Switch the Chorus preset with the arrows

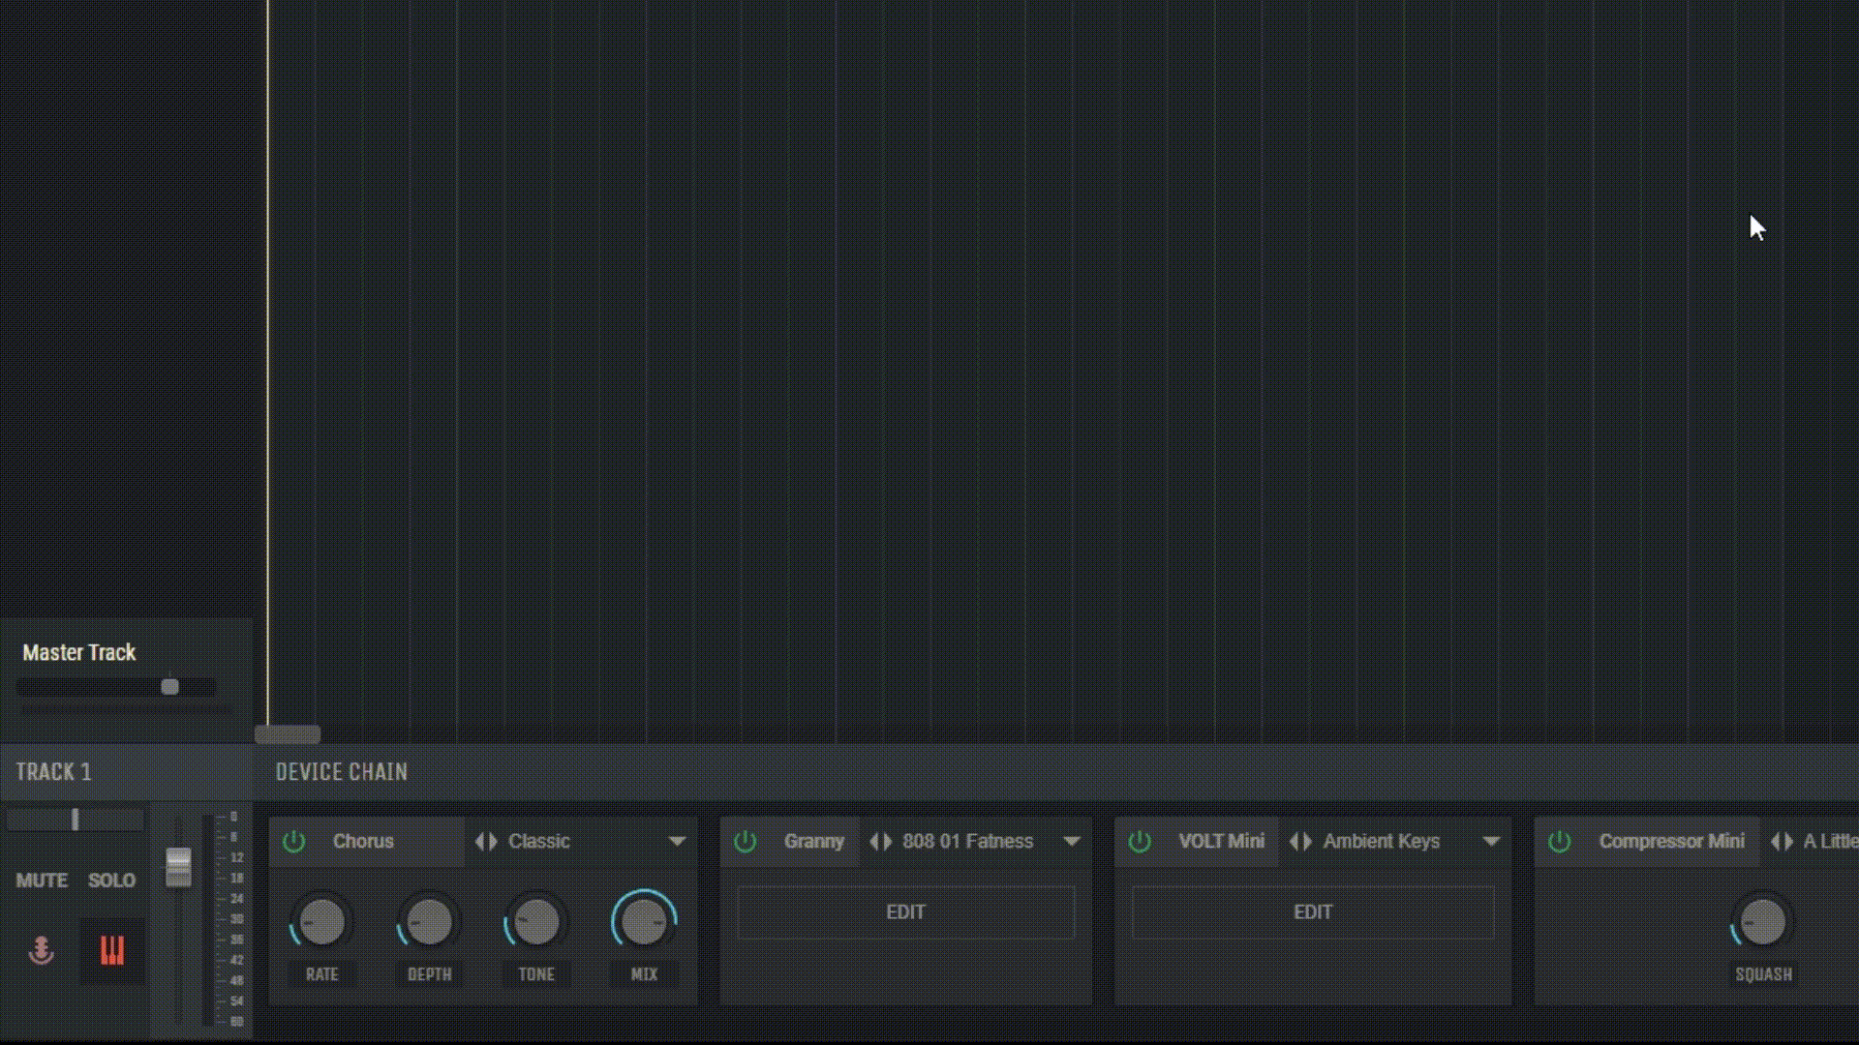coord(486,842)
